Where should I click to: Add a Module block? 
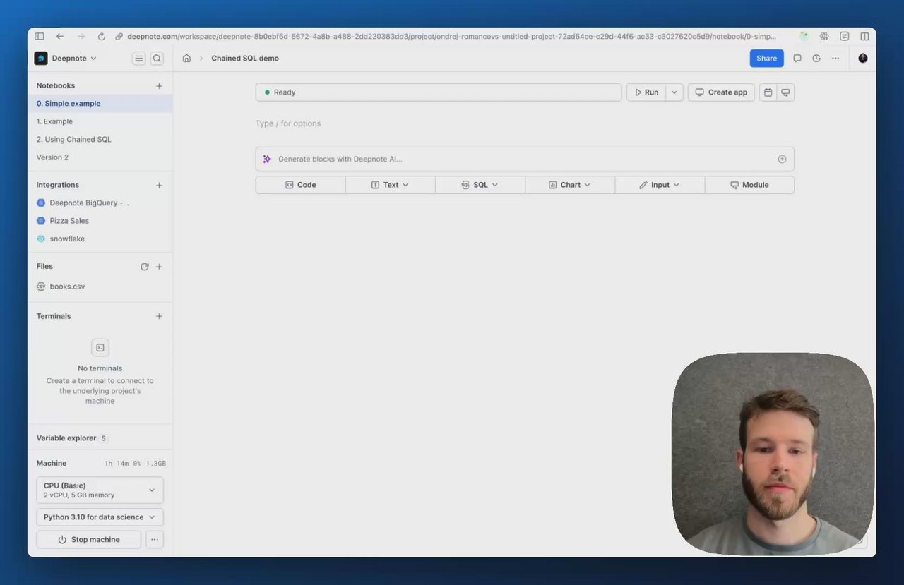pos(749,185)
